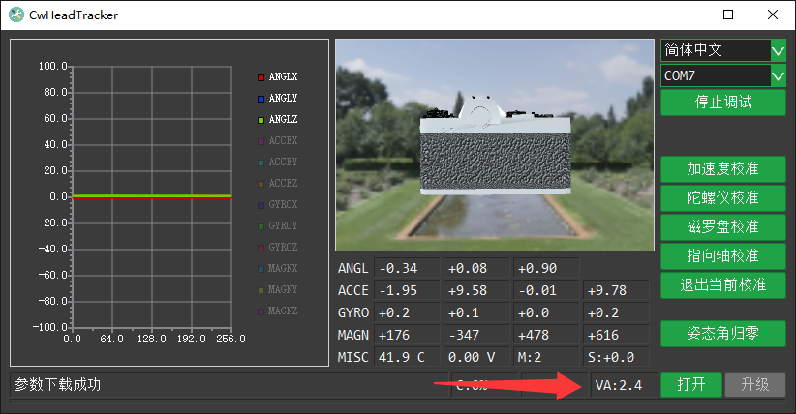Click the ANGL row label
The height and width of the screenshot is (414, 796).
coord(352,268)
